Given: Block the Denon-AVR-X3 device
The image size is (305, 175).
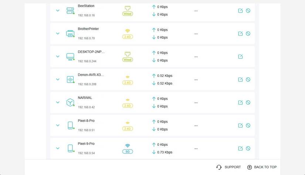Looking at the screenshot, I should click(x=248, y=80).
